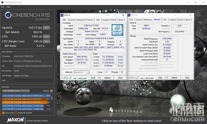Run the OpenGL benchmark
Screen dimensions: 207x124
[x=46, y=28]
